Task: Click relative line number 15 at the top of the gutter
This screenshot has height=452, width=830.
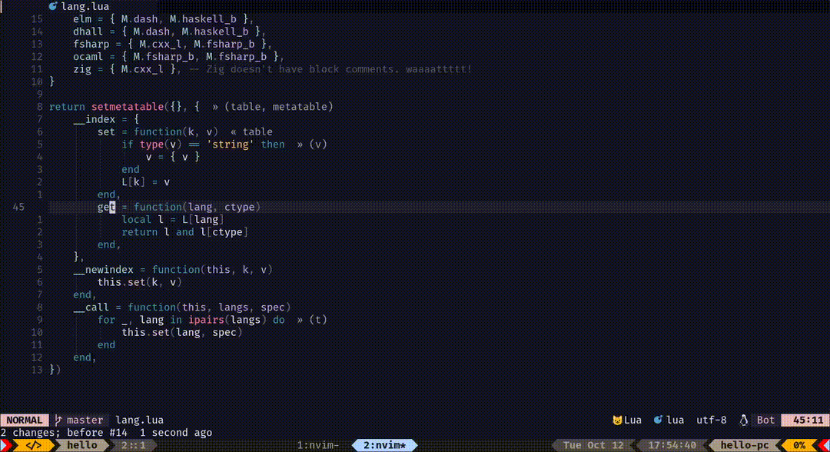Action: coord(37,19)
